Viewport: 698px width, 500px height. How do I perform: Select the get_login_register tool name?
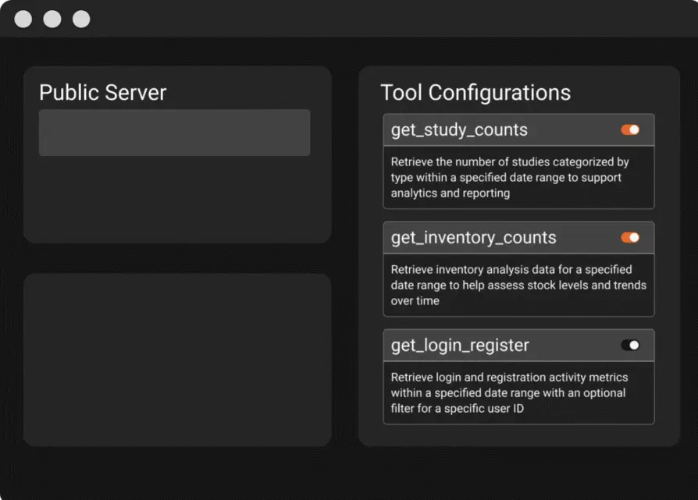(460, 346)
